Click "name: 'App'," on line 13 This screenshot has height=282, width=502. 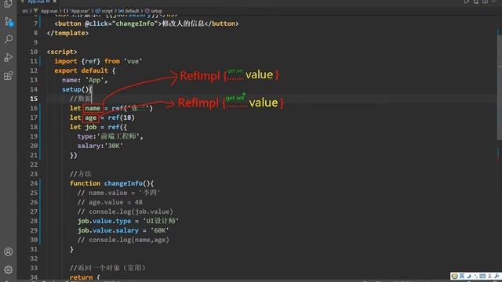(85, 80)
